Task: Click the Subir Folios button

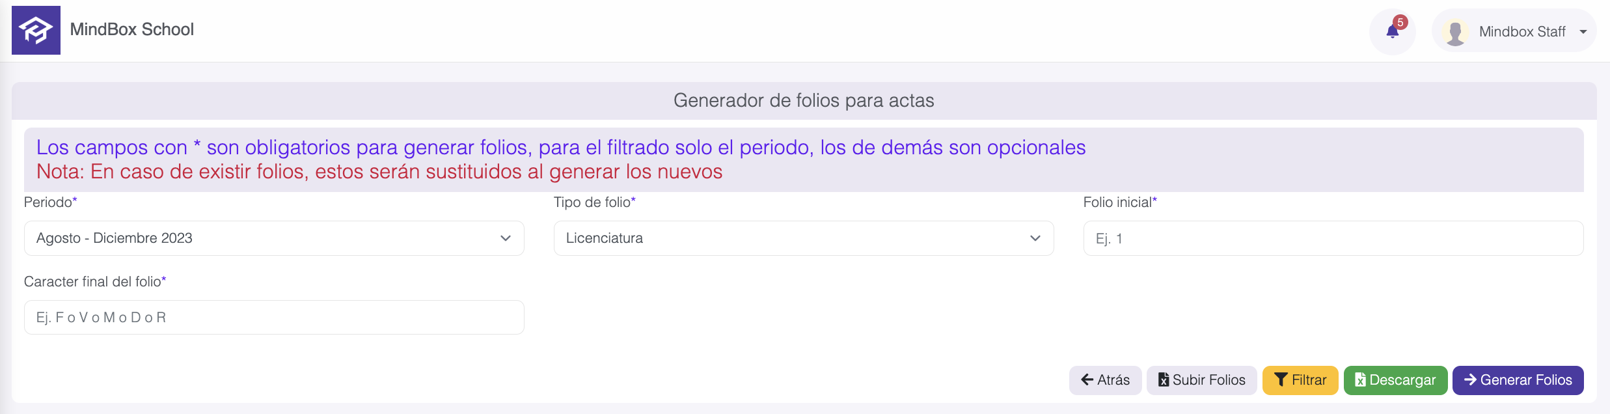Action: coord(1201,380)
